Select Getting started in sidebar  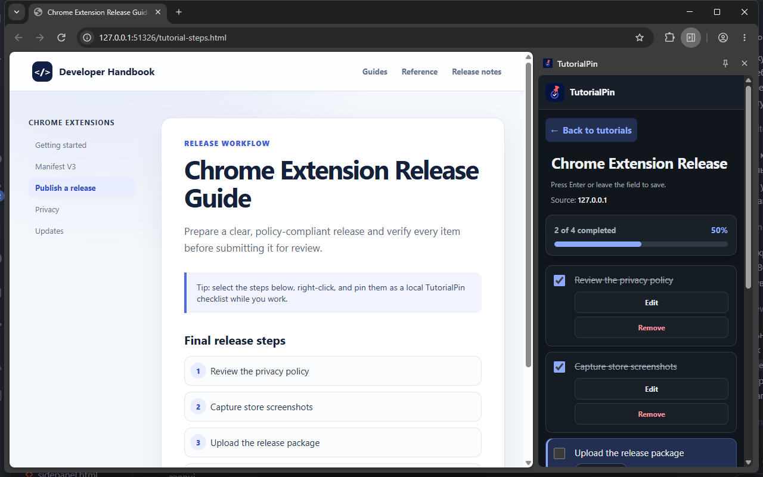click(x=82, y=145)
